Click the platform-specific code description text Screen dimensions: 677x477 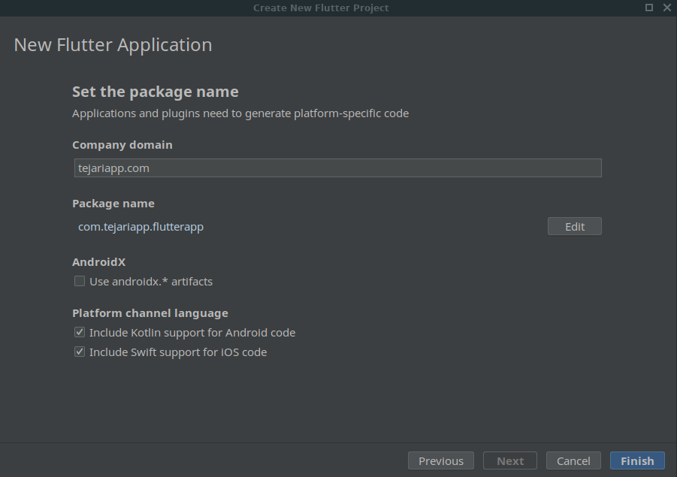click(x=240, y=113)
